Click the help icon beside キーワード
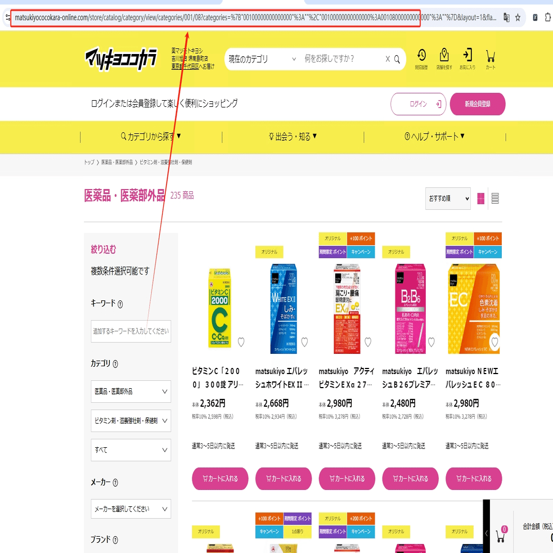Screen dimensions: 553x553 point(120,304)
